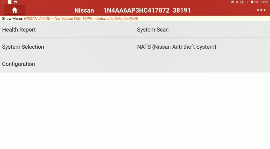This screenshot has width=270, height=149.
Task: Click Automatic Selection(VIN) breadcrumb
Action: click(117, 19)
